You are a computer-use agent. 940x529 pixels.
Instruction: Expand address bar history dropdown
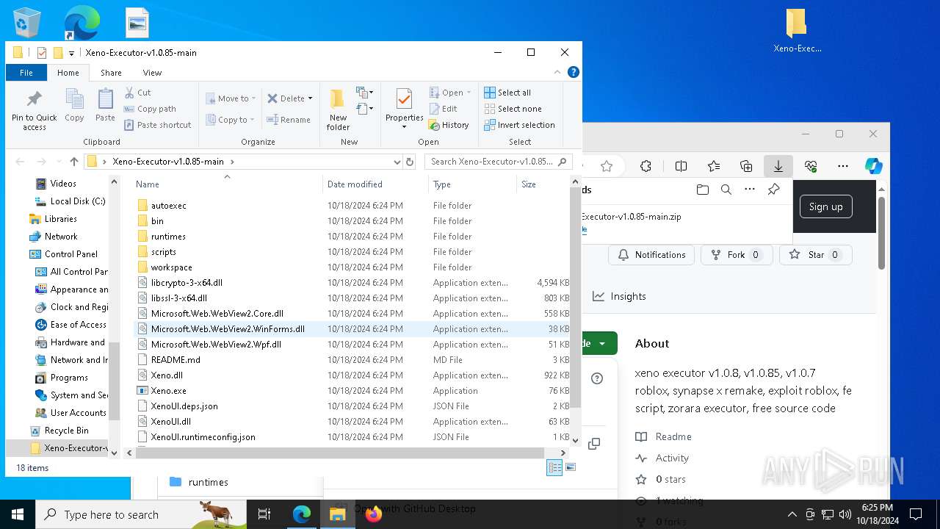point(397,162)
